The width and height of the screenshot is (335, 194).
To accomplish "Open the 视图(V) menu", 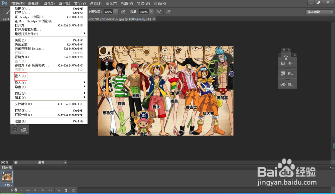I will pyautogui.click(x=127, y=4).
